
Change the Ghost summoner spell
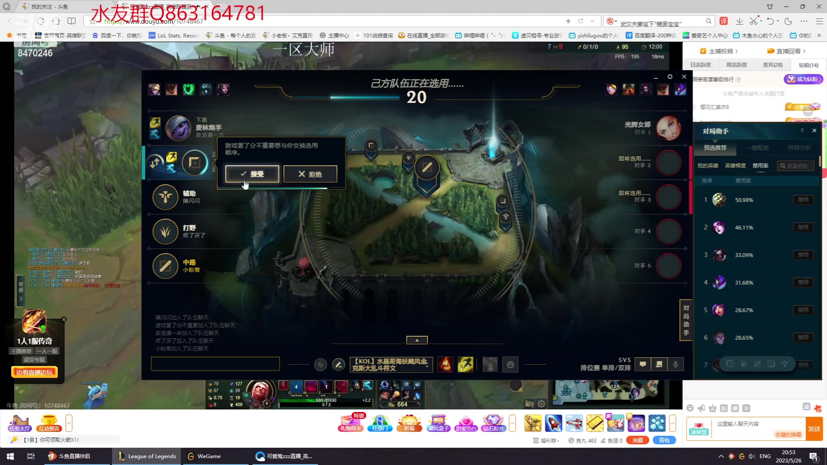pos(465,365)
